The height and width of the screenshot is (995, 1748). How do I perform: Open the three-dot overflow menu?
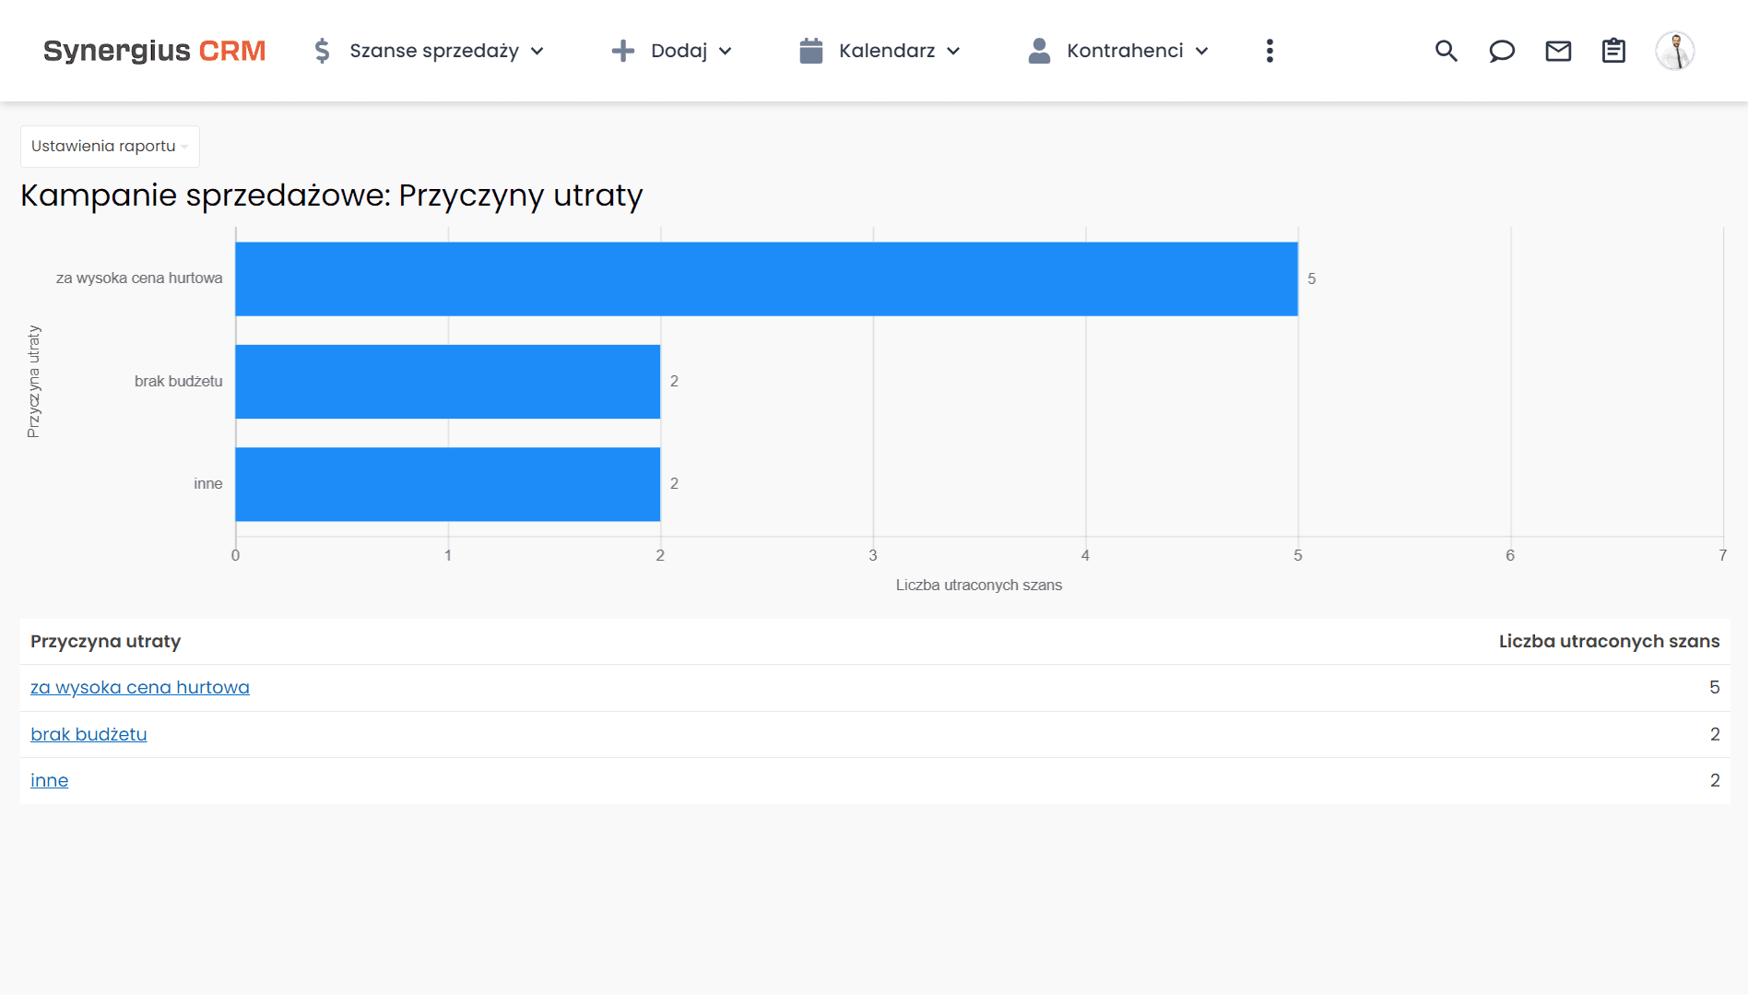tap(1270, 51)
